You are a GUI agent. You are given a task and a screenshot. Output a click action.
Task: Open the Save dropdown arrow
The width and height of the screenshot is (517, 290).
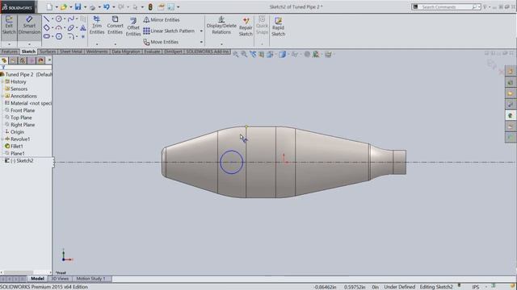point(85,7)
